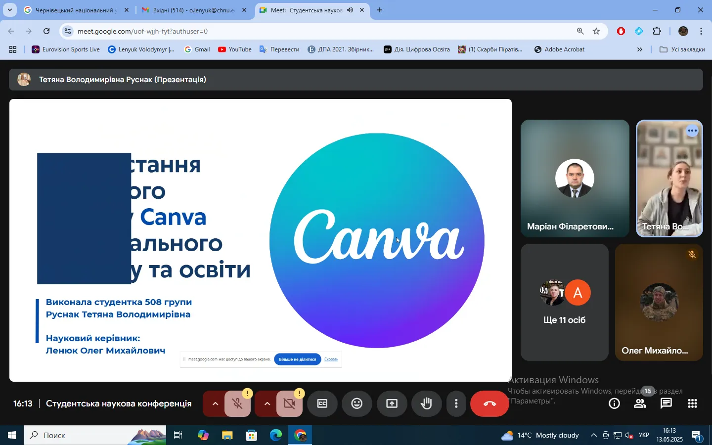Open the blue diamond extension icon
Image resolution: width=712 pixels, height=445 pixels.
pyautogui.click(x=639, y=31)
